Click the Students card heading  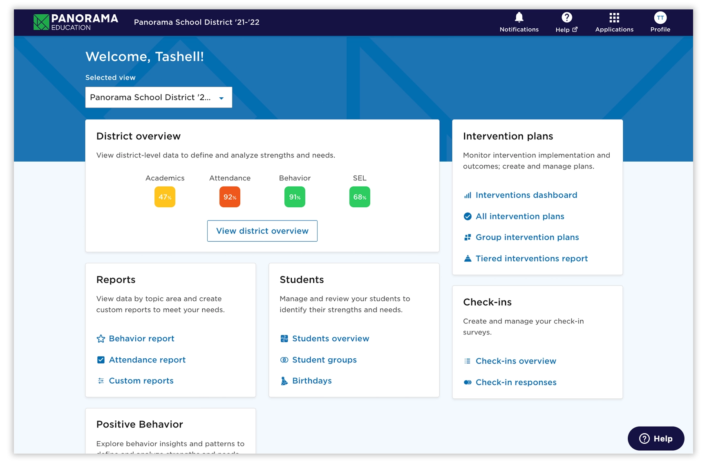tap(302, 280)
